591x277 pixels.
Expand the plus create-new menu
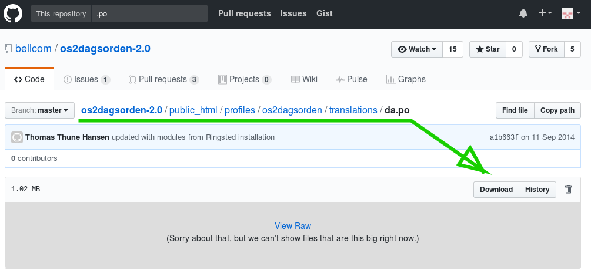pyautogui.click(x=545, y=13)
